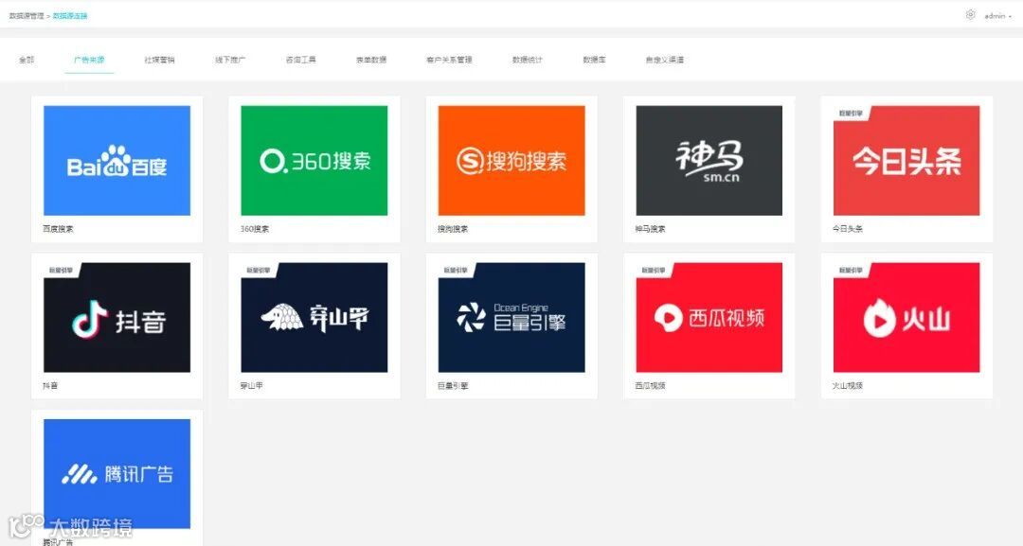Viewport: 1023px width, 546px height.
Task: Click the 神马搜索 caption text
Action: tap(651, 229)
